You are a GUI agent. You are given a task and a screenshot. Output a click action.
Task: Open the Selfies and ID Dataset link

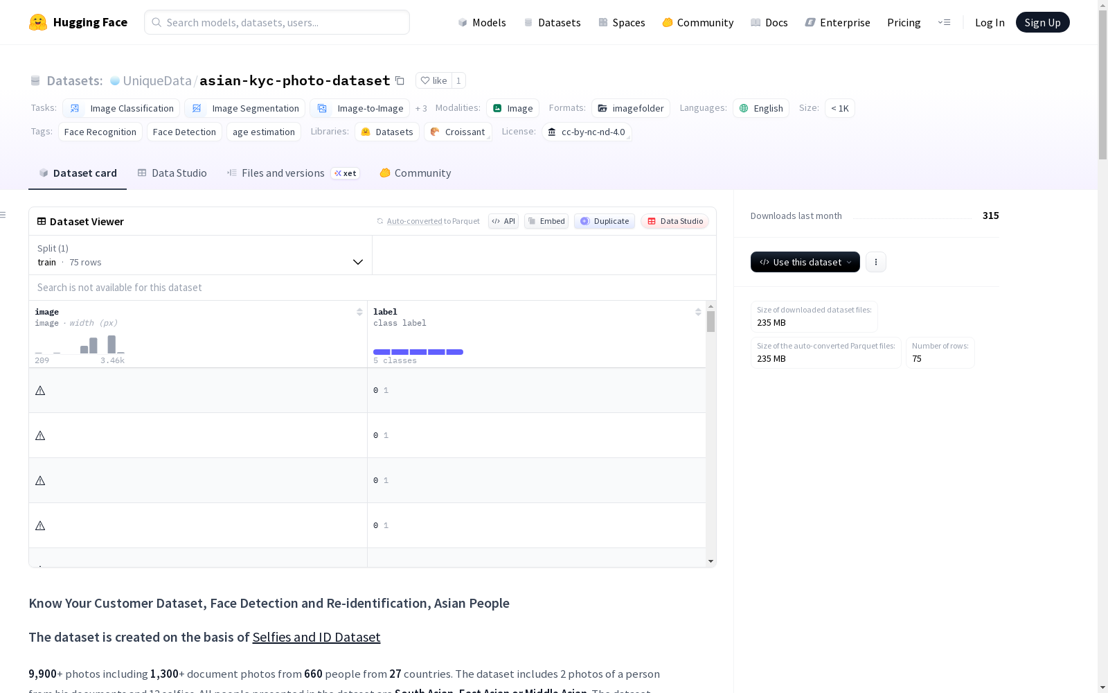pyautogui.click(x=316, y=637)
